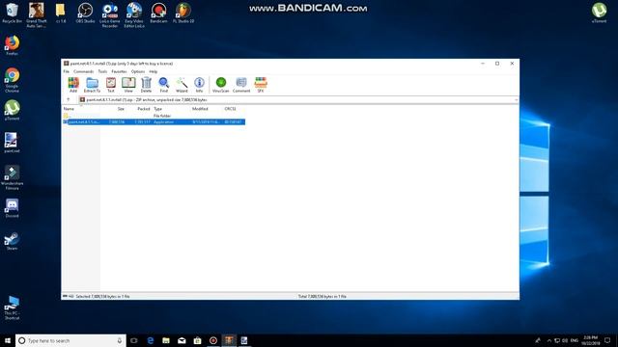Open the Windows Start menu

[x=8, y=340]
